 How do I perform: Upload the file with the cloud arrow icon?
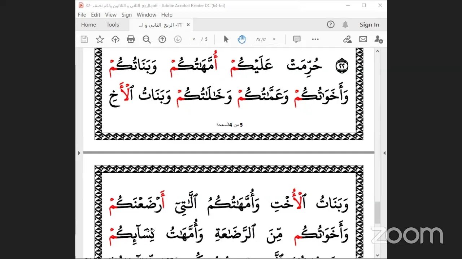click(x=115, y=40)
